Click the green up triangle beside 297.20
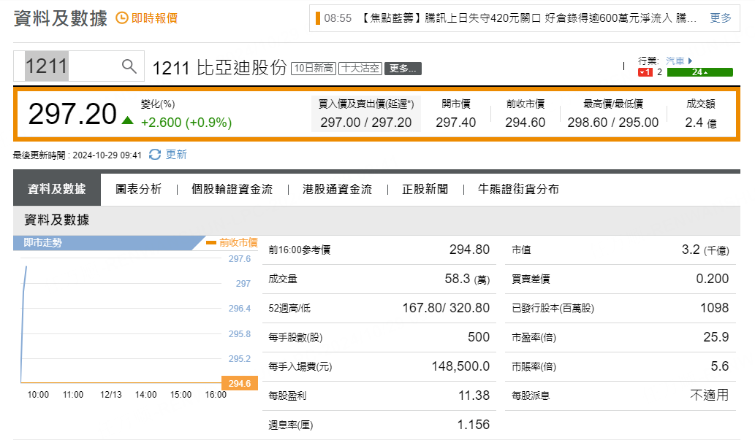755x440 pixels. pos(128,120)
